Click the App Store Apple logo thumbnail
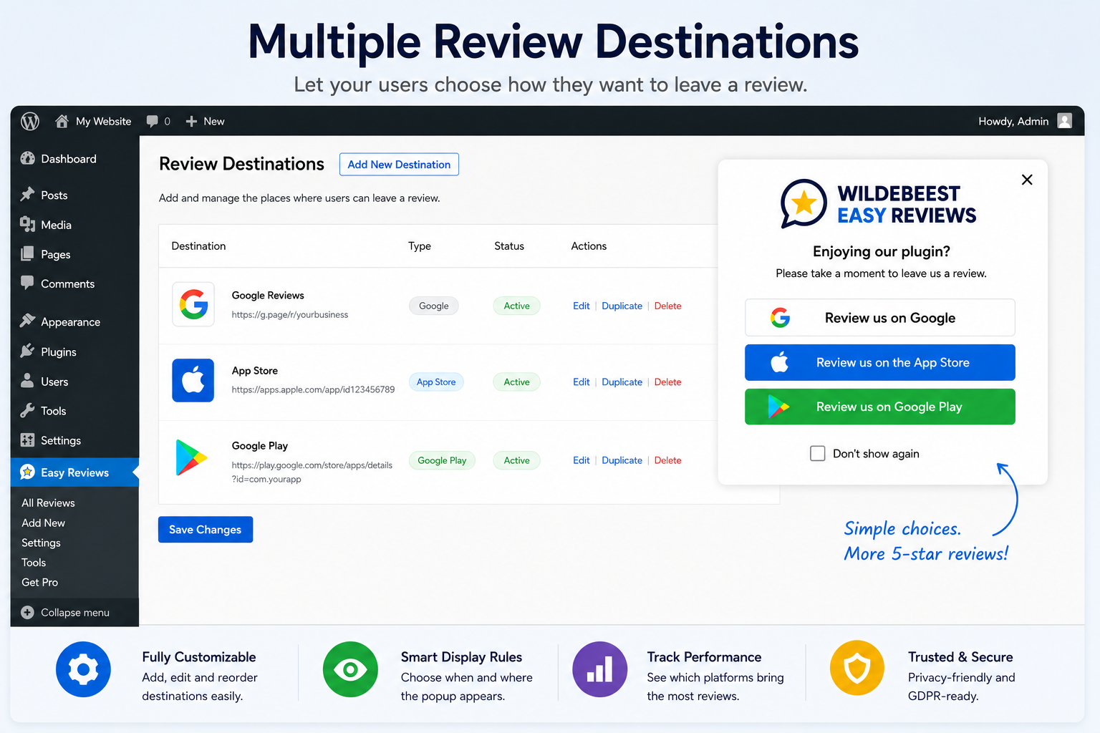Viewport: 1100px width, 733px height. point(193,380)
